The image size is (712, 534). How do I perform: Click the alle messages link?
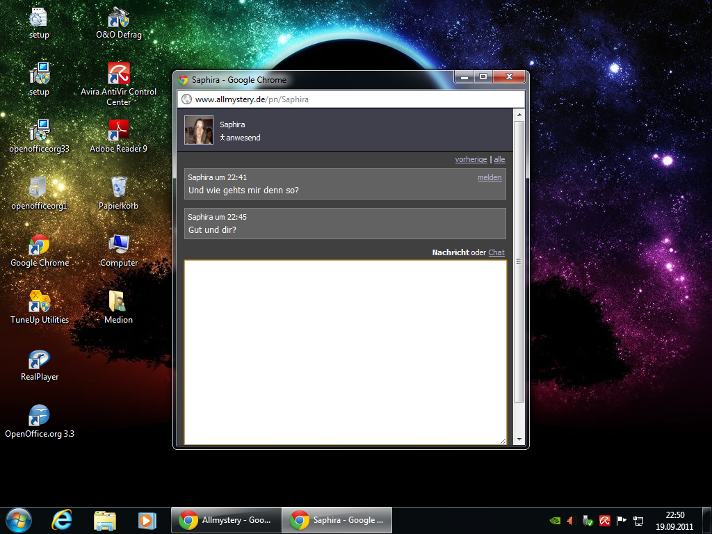click(x=499, y=159)
